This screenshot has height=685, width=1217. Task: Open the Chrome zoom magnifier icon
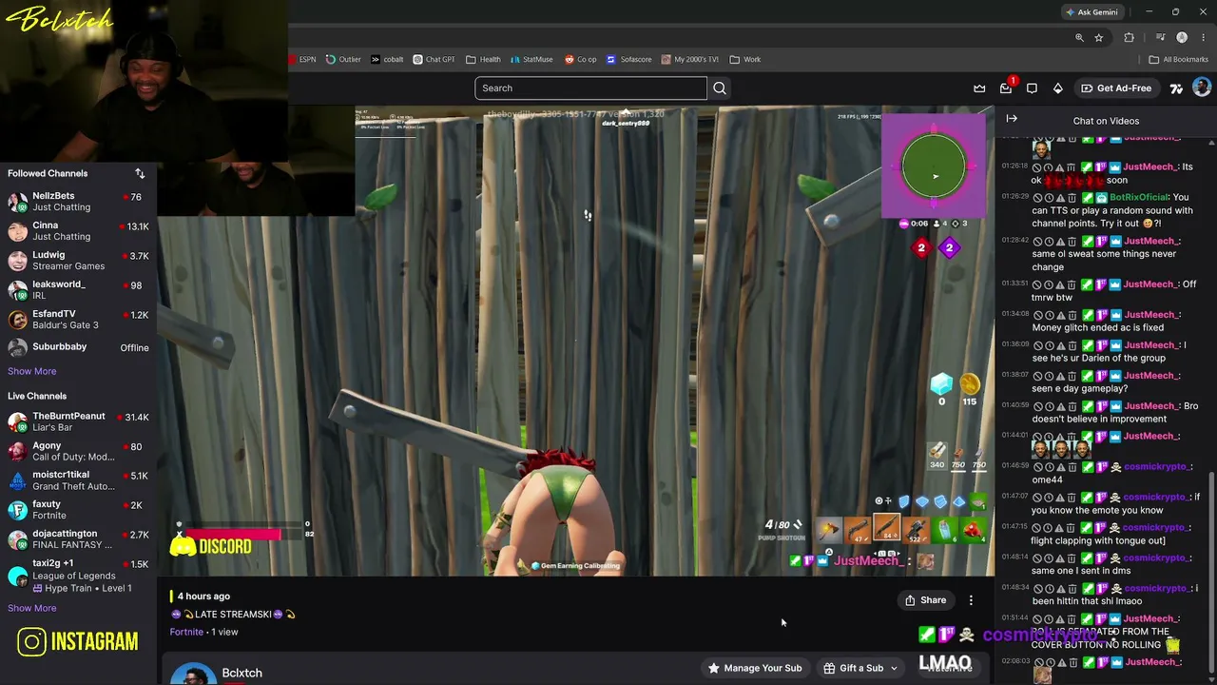click(1079, 37)
